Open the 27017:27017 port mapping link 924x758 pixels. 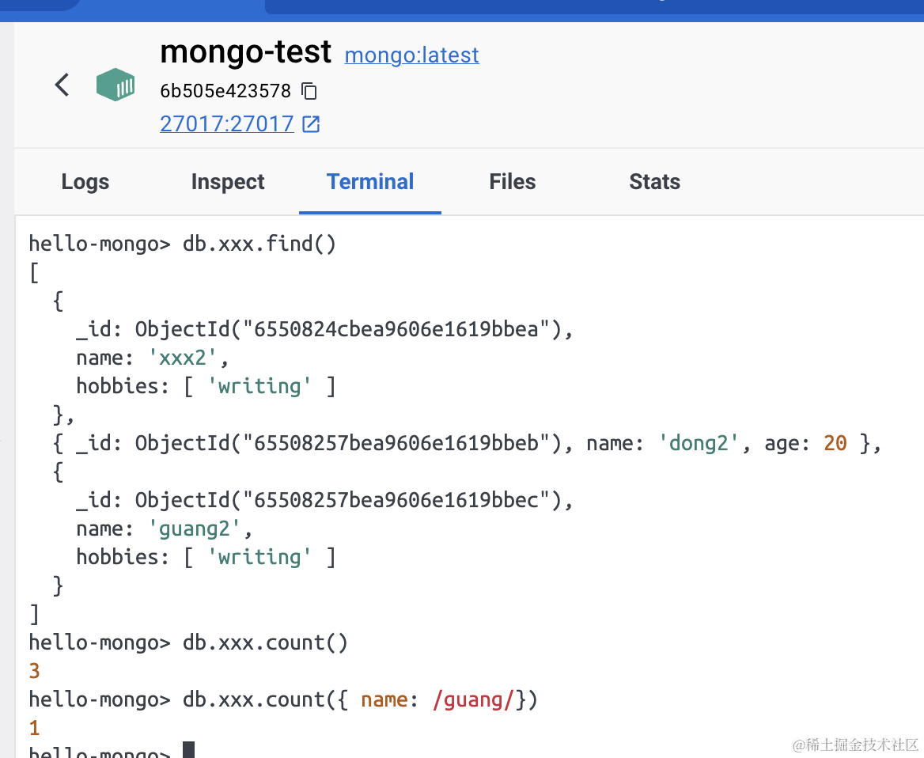227,124
